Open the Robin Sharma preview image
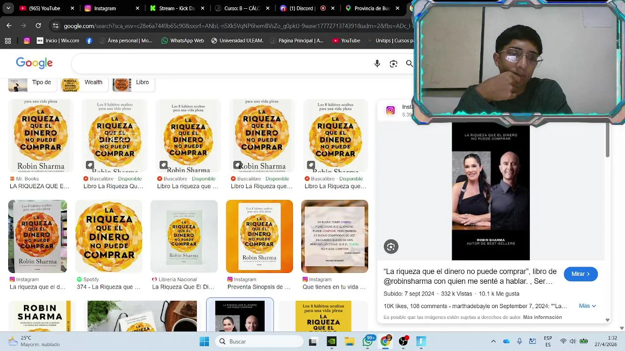 click(x=491, y=191)
